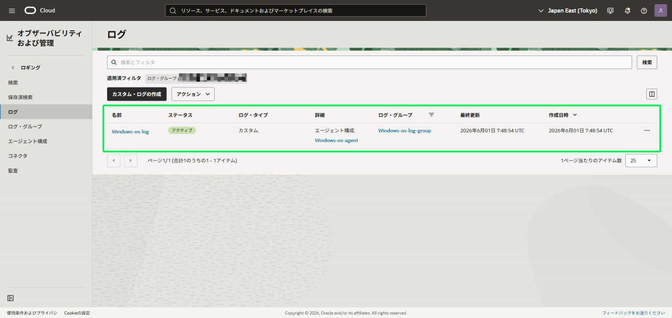Open the Cloud Shell developer tools icon

coord(610,10)
